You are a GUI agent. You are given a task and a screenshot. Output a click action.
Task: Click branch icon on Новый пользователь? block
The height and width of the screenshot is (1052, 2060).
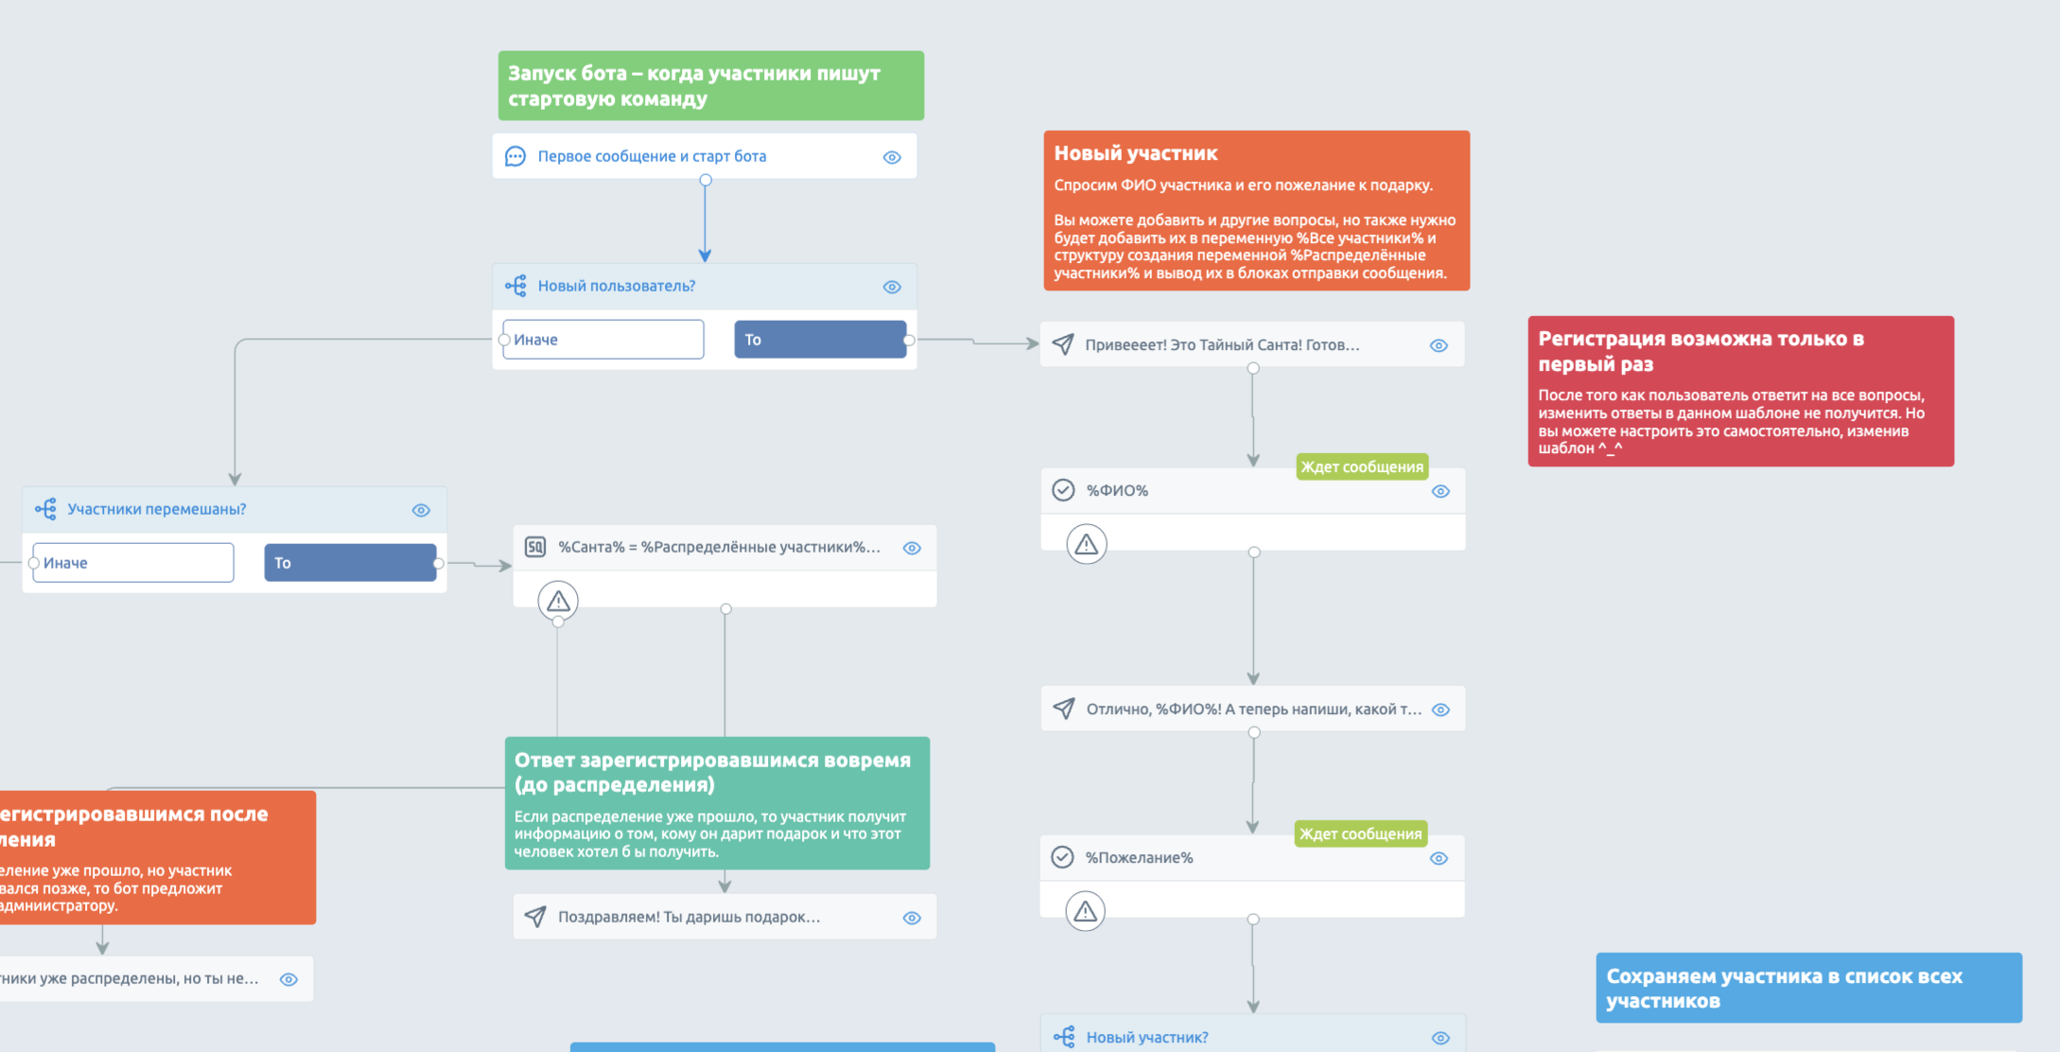click(515, 286)
